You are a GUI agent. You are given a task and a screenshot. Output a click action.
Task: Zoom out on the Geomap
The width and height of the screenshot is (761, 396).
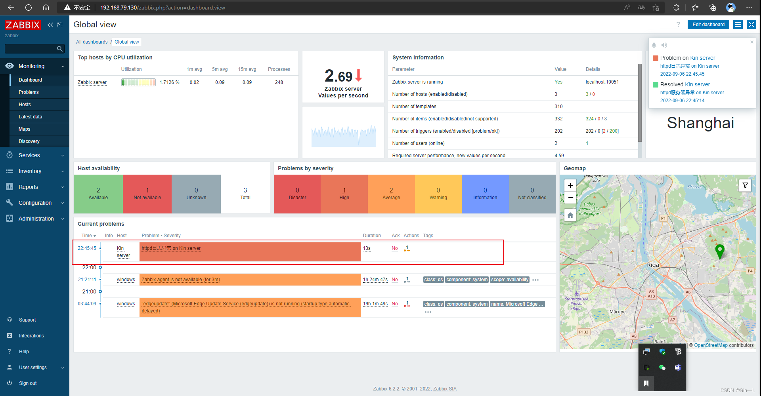570,197
